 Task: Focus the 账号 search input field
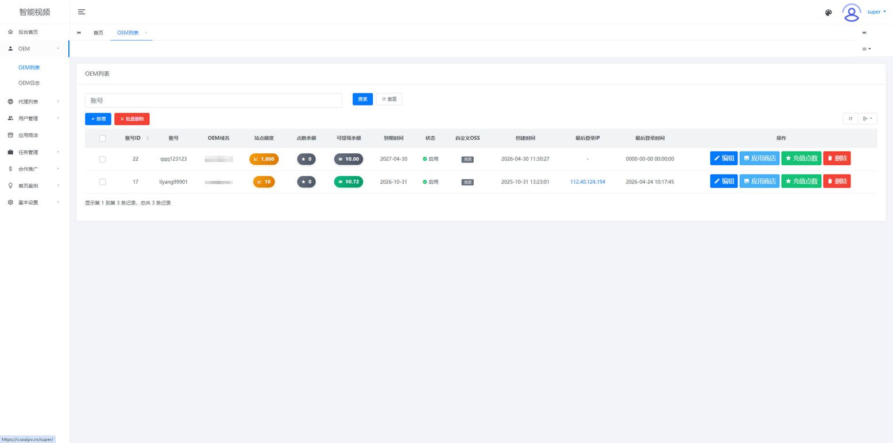[x=214, y=100]
